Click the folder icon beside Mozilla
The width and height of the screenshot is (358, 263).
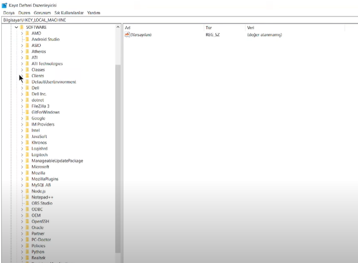tap(27, 173)
